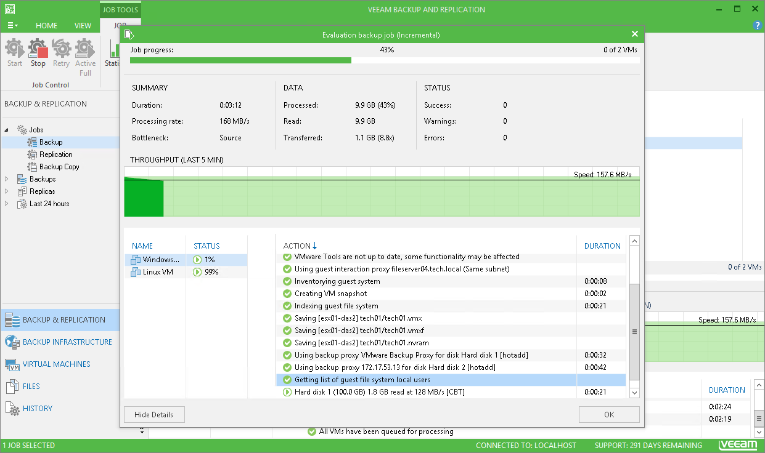
Task: Click the Replicas tree item
Action: [x=42, y=191]
